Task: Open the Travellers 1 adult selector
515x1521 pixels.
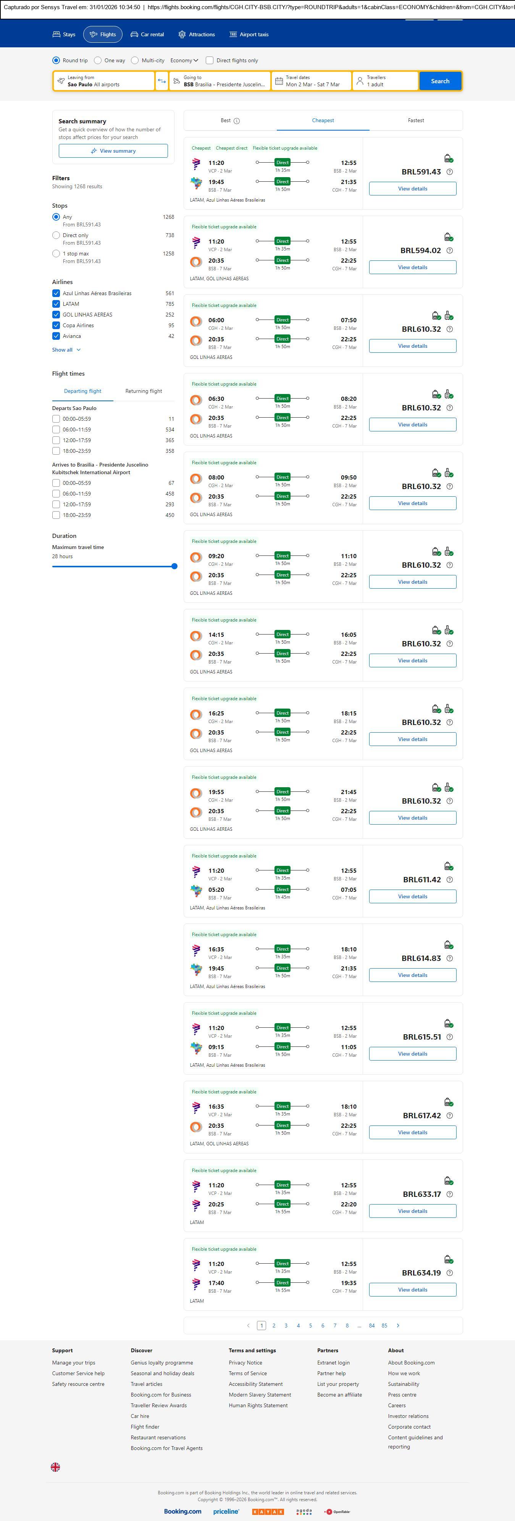Action: pos(385,81)
